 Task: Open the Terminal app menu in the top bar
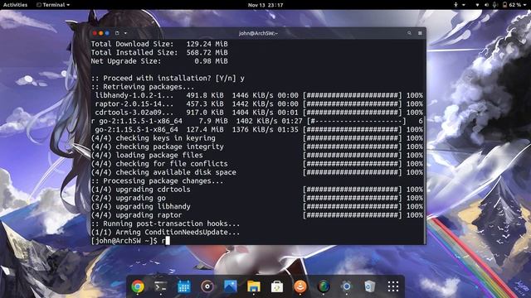pyautogui.click(x=53, y=5)
